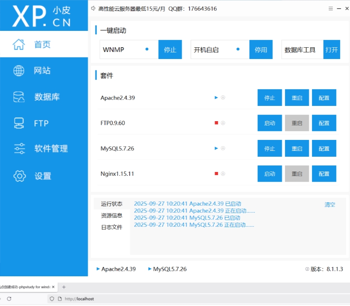Viewport: 350px width, 306px height.
Task: Click the top announcement text with the QQ群 number
Action: pos(158,9)
